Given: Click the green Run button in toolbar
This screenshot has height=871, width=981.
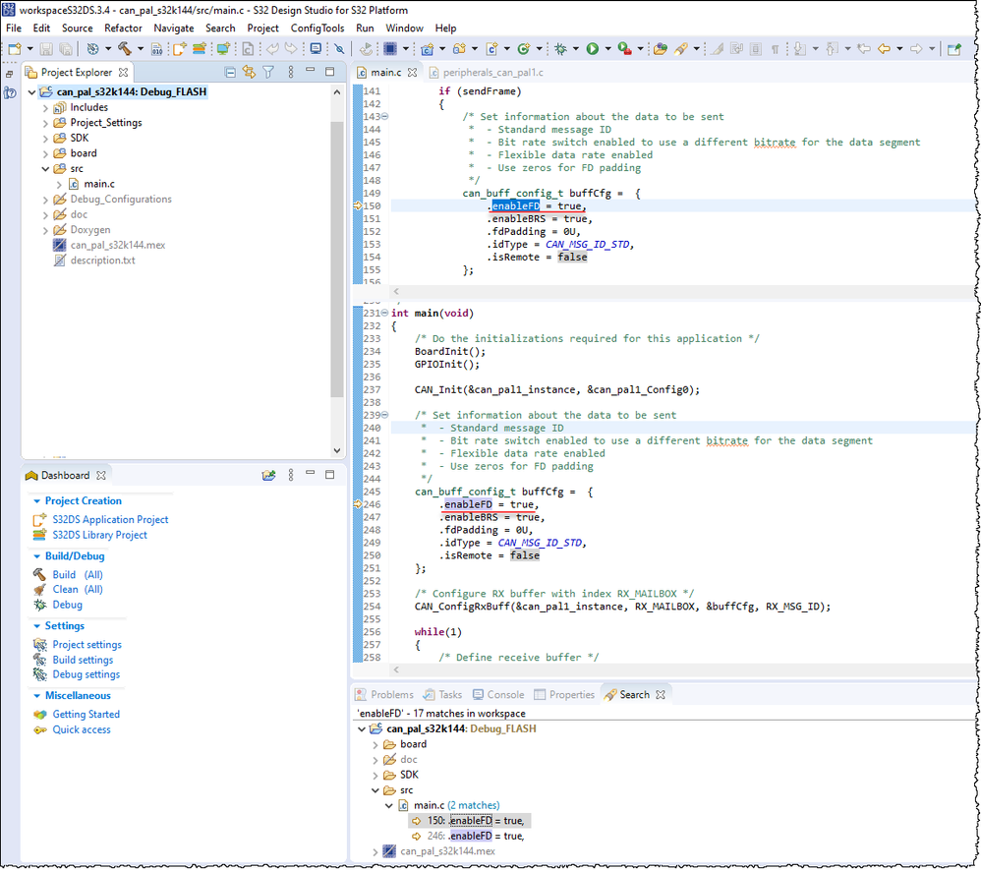Looking at the screenshot, I should point(593,48).
